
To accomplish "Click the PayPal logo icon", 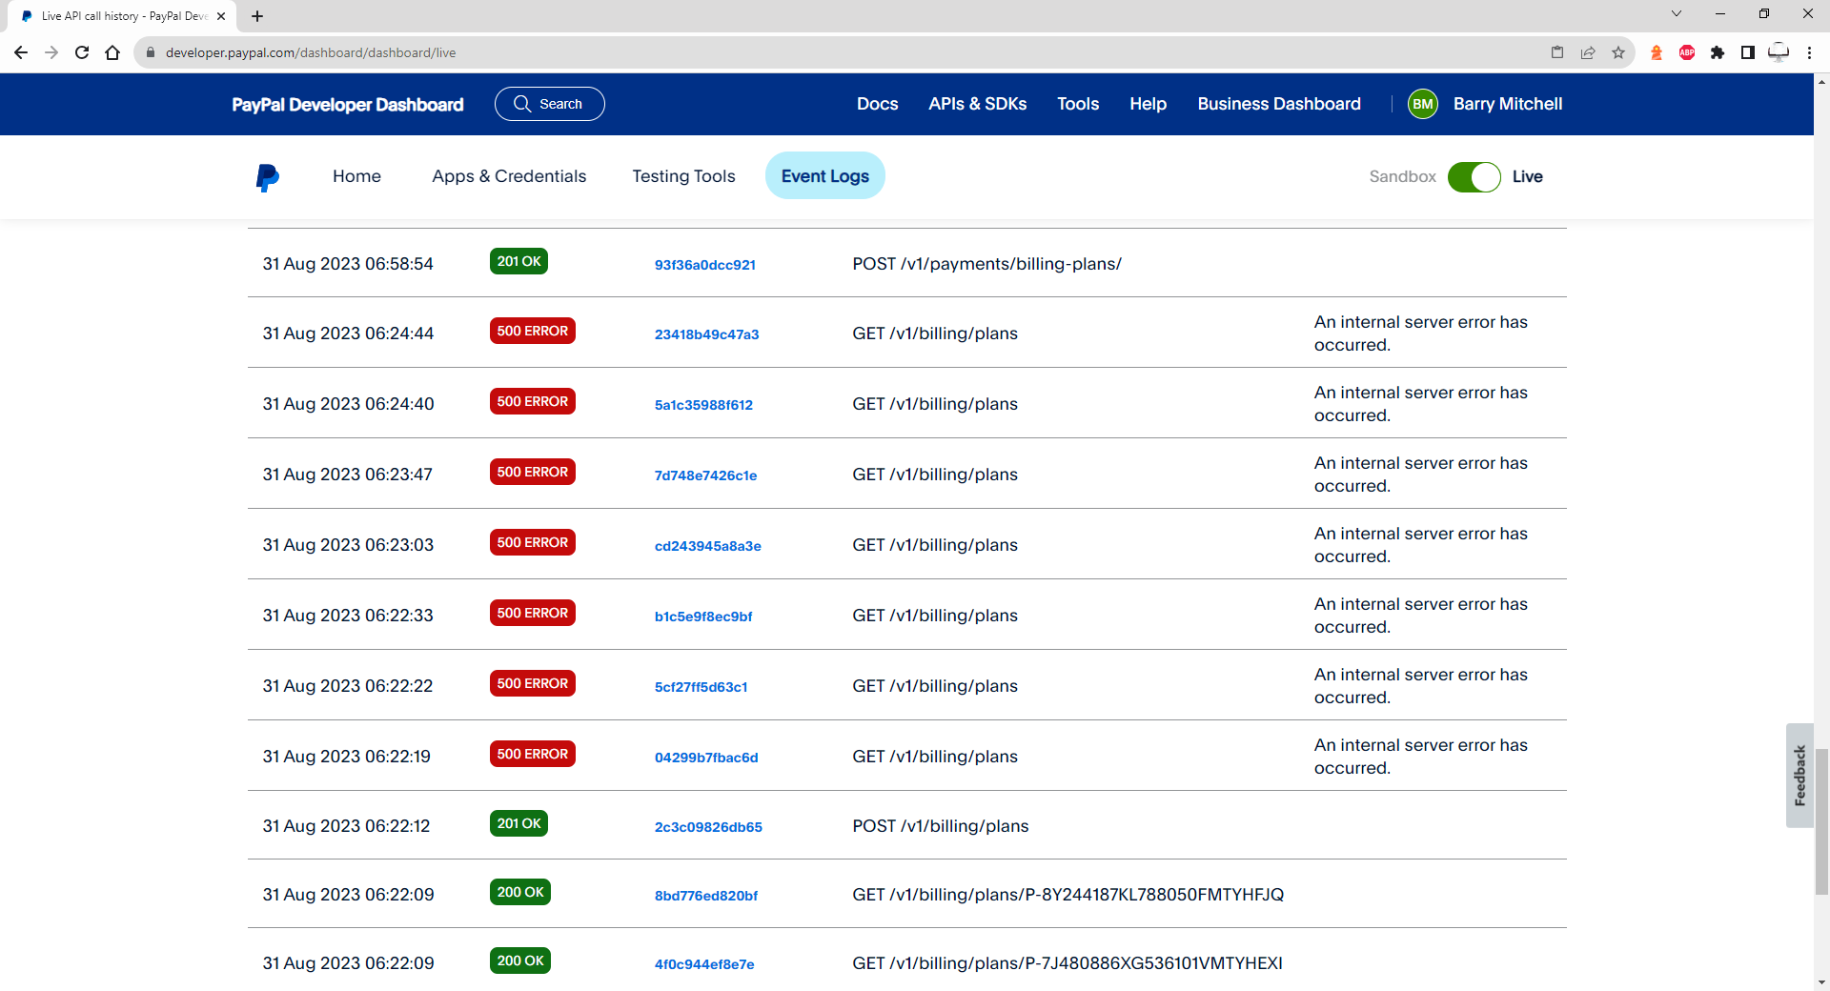I will (267, 177).
